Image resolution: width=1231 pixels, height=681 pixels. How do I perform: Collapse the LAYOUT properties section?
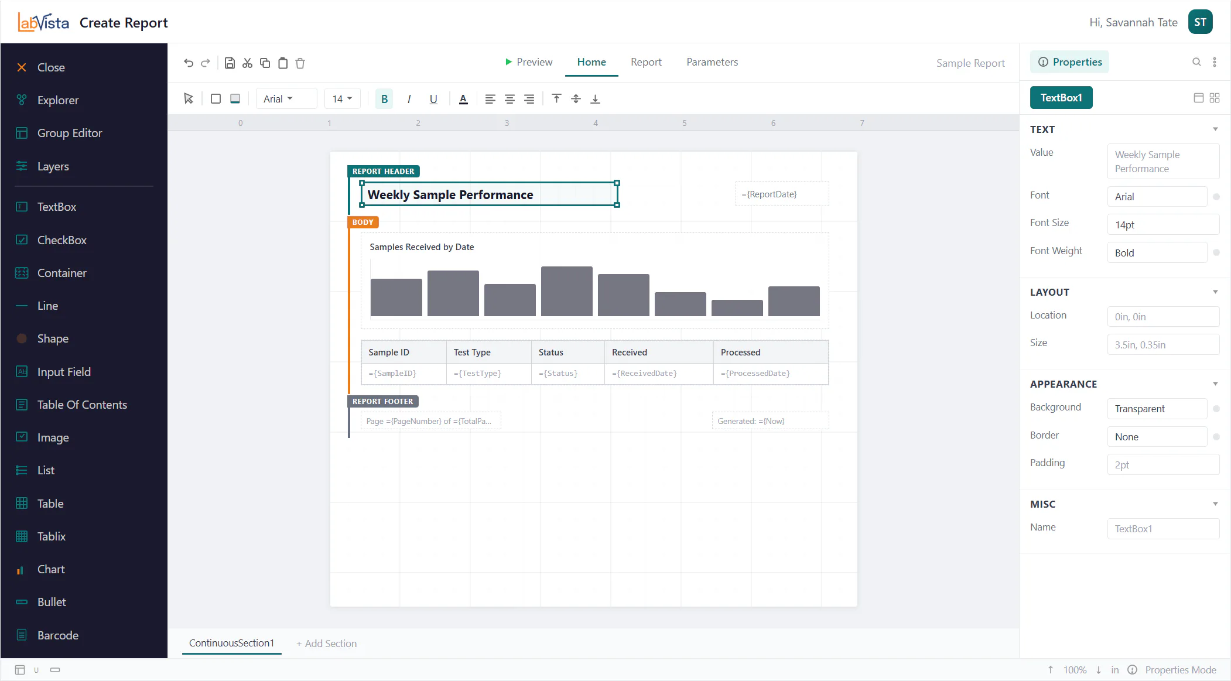(x=1215, y=292)
